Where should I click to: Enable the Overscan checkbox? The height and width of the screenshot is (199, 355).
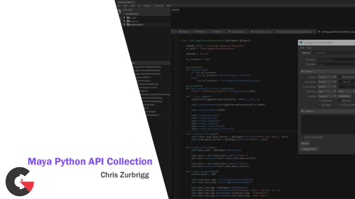pyautogui.click(x=340, y=100)
